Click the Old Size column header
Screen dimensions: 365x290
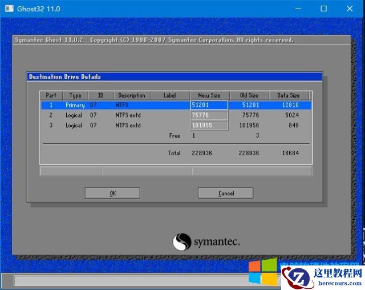pos(249,95)
